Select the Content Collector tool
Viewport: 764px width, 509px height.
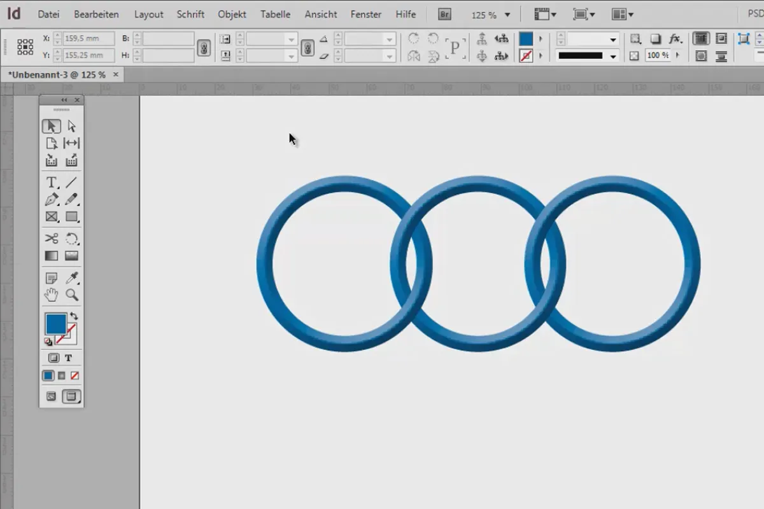tap(52, 160)
